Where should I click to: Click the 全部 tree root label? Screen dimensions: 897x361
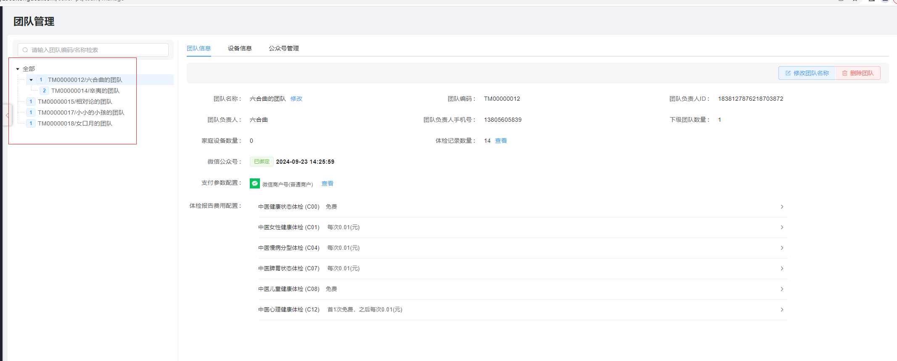pos(29,69)
